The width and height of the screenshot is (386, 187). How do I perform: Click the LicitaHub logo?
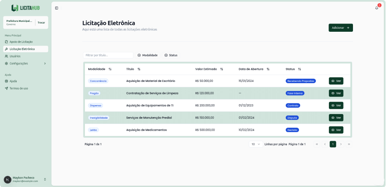coord(26,8)
